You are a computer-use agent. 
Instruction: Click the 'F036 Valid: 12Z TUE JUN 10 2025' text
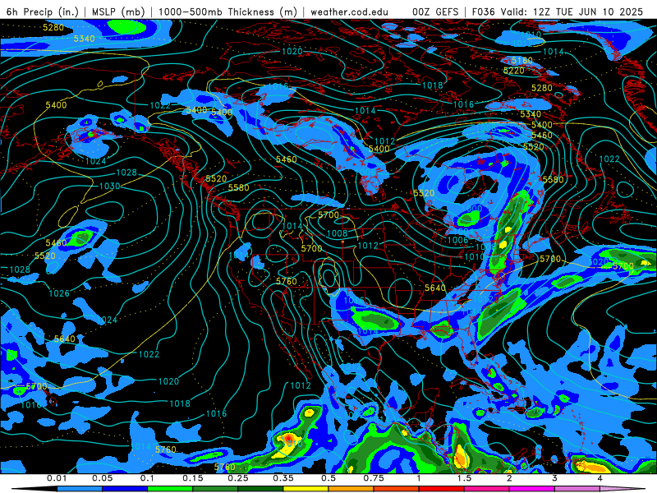coord(558,12)
